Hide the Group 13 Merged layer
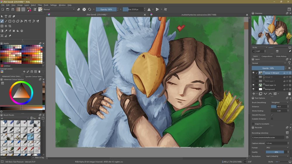This screenshot has width=292, height=164. pyautogui.click(x=253, y=73)
